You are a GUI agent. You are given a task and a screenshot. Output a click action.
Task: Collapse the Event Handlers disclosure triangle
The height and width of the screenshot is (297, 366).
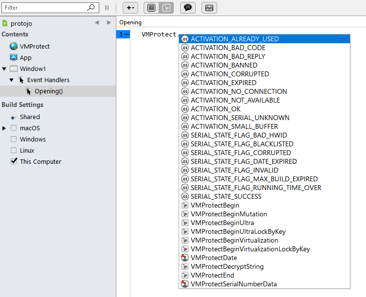pyautogui.click(x=12, y=80)
